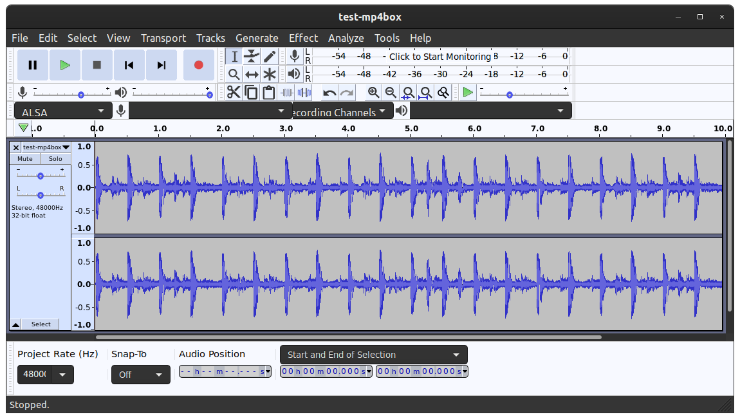Undo the last action
Screen dimensions: 740x419
click(329, 93)
